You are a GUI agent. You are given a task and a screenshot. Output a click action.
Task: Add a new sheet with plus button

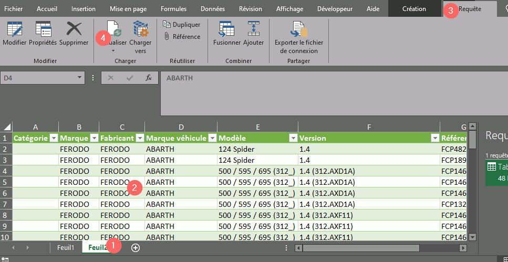click(x=136, y=248)
